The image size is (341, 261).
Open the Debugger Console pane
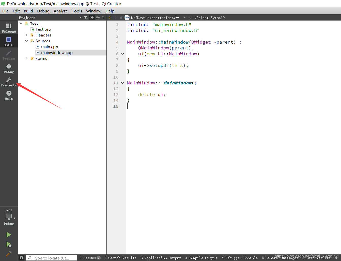240,258
